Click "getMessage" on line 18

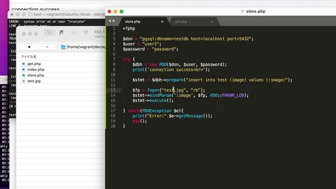[x=191, y=116]
